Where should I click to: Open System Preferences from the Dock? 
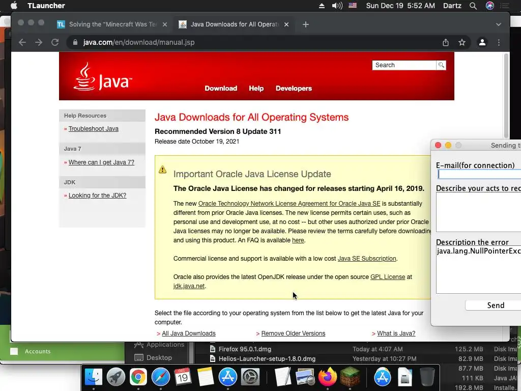(250, 377)
